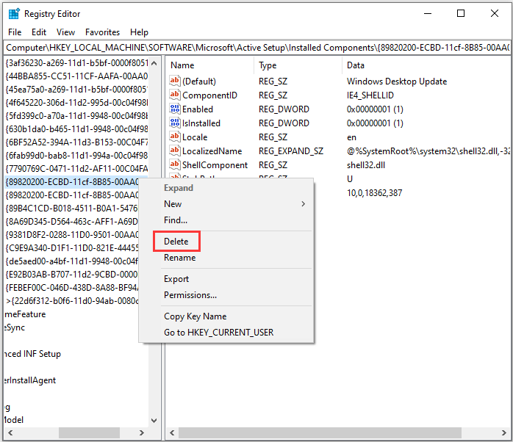513x442 pixels.
Task: Select the {E92B03AB-B707-11d2-9CBD key
Action: 71,275
